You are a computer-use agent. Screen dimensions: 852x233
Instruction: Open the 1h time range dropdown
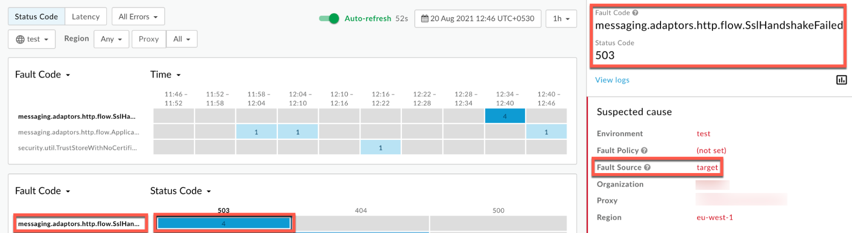[561, 19]
